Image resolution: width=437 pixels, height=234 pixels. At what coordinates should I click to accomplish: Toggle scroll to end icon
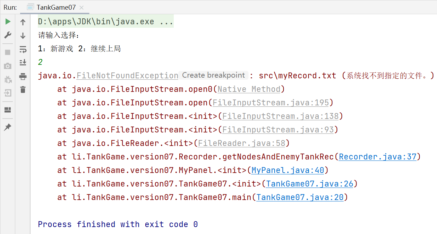[x=23, y=62]
